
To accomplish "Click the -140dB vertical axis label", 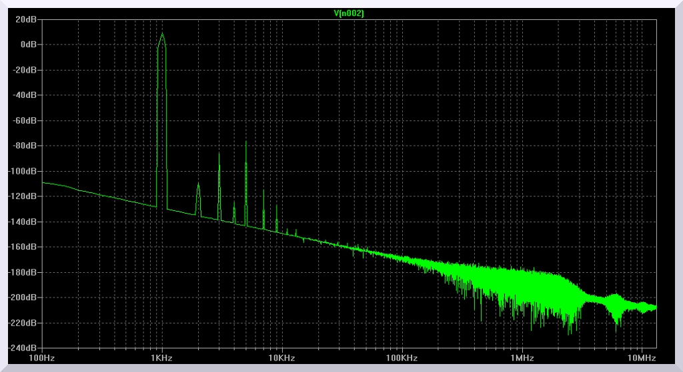I will tap(24, 222).
